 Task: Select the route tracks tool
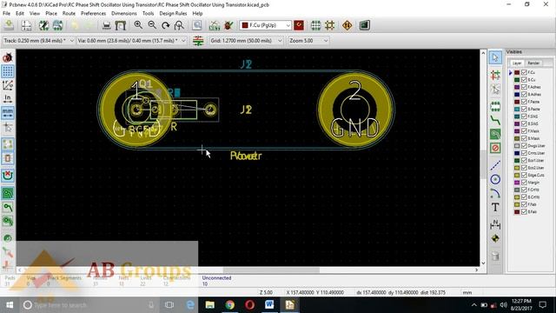tap(495, 121)
